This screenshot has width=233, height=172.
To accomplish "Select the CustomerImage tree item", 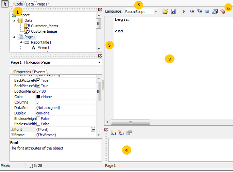I will click(44, 32).
